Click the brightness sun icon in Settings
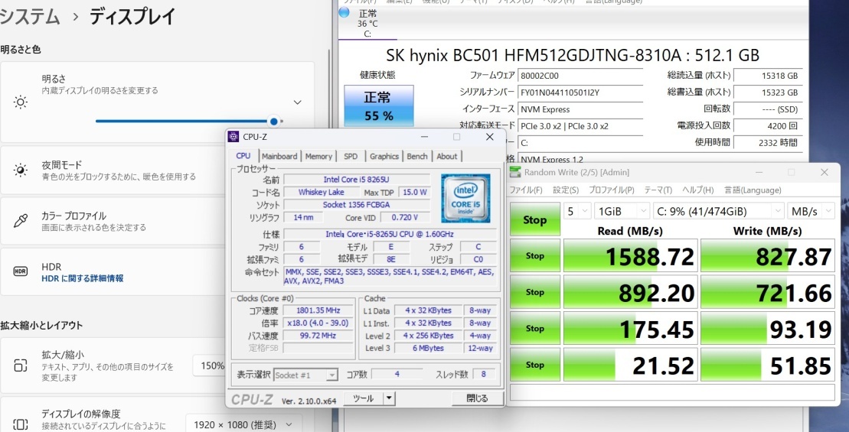849x432 pixels. tap(21, 102)
